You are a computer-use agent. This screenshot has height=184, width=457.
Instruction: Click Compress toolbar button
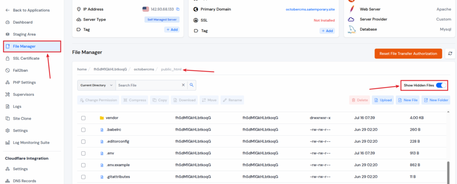[x=135, y=100]
